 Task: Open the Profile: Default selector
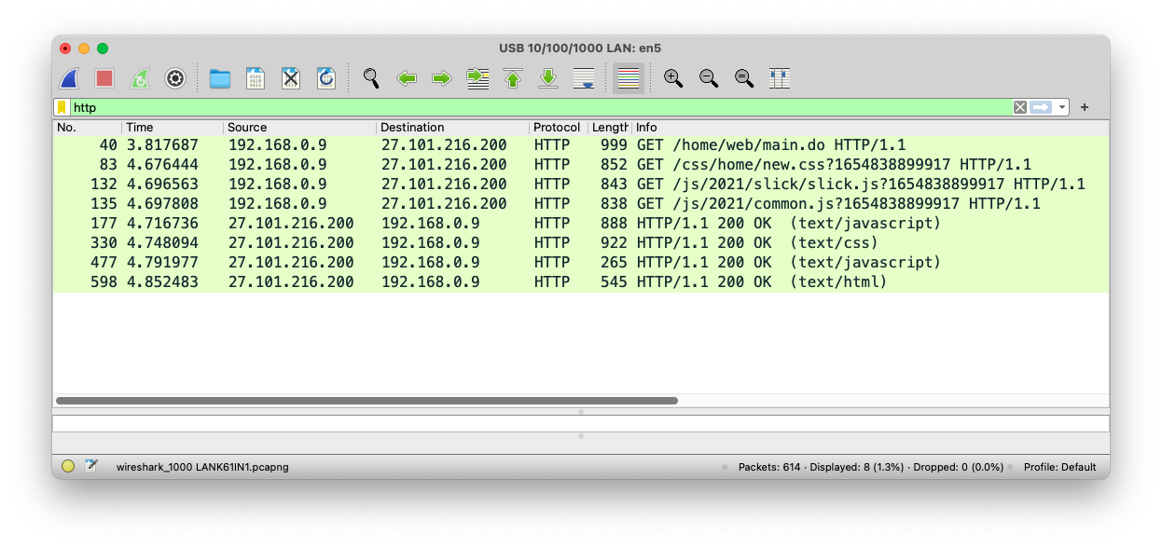coord(1059,467)
